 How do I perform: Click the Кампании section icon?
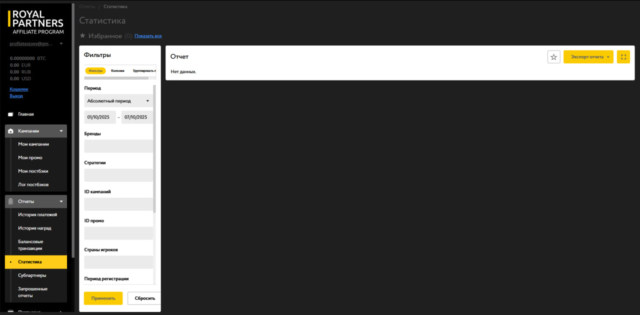pos(11,131)
